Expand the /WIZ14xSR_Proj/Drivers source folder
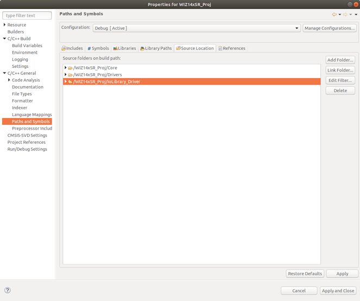Image resolution: width=360 pixels, height=301 pixels. 66,74
